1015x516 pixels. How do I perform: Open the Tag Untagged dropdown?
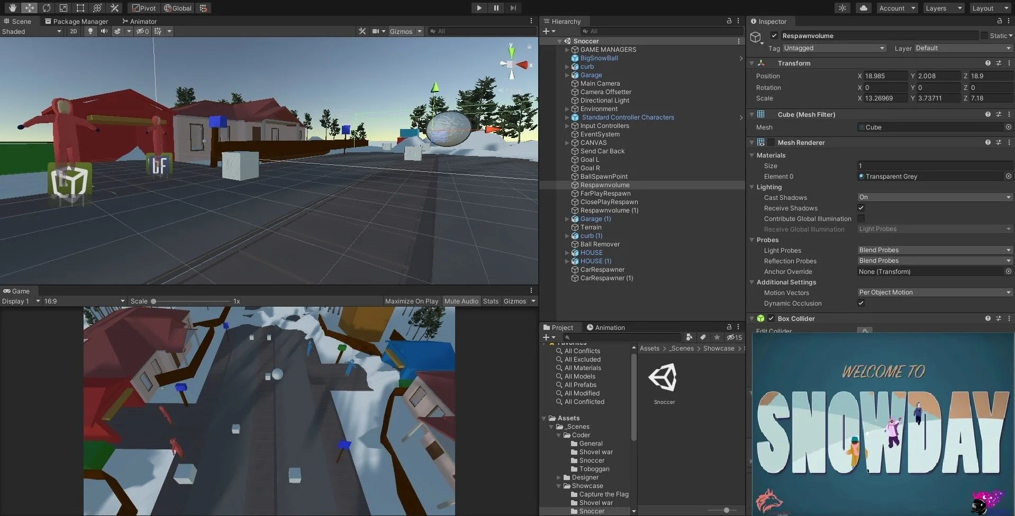pyautogui.click(x=834, y=48)
